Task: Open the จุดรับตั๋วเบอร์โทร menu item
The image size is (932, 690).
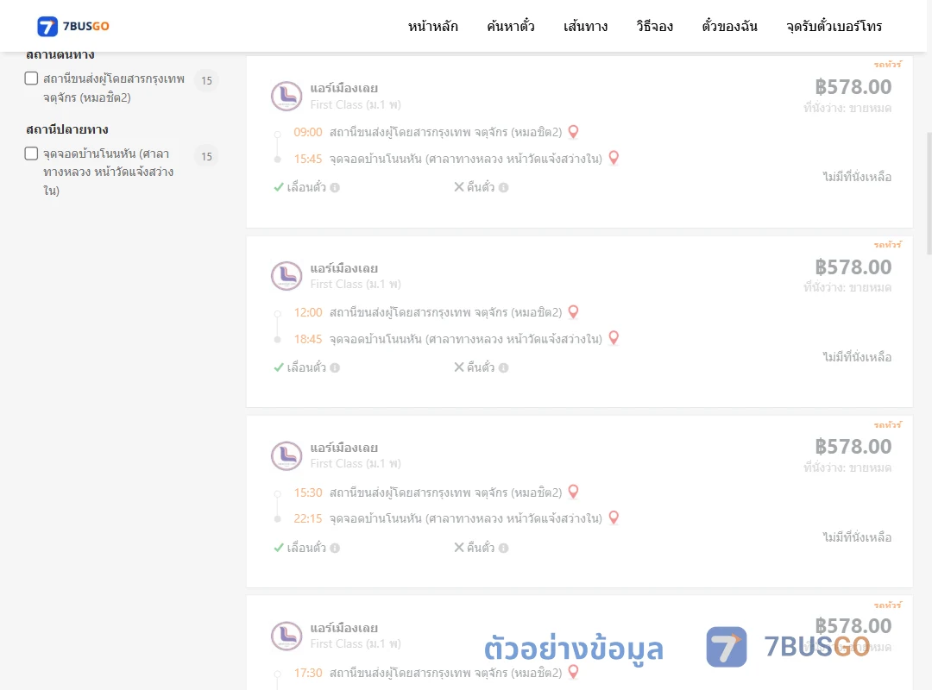Action: click(x=834, y=26)
